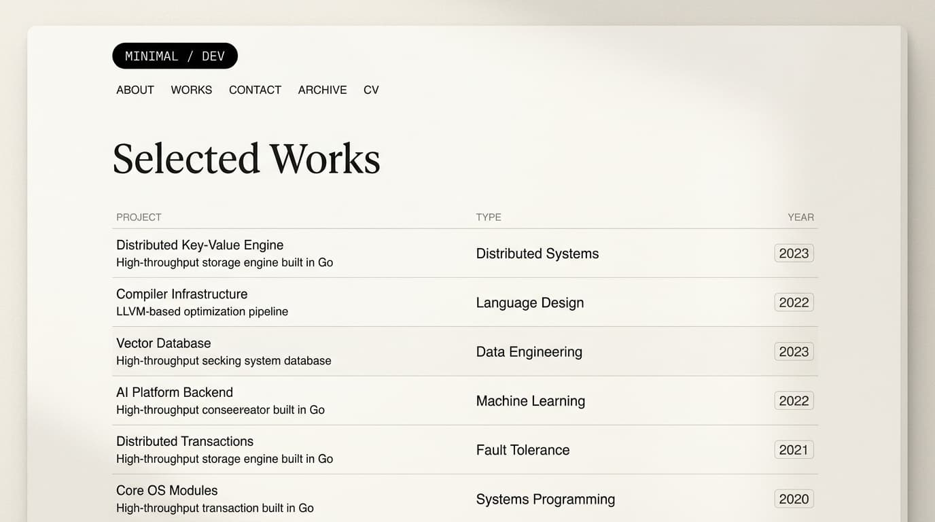935x522 pixels.
Task: Open the CV link
Action: [371, 90]
